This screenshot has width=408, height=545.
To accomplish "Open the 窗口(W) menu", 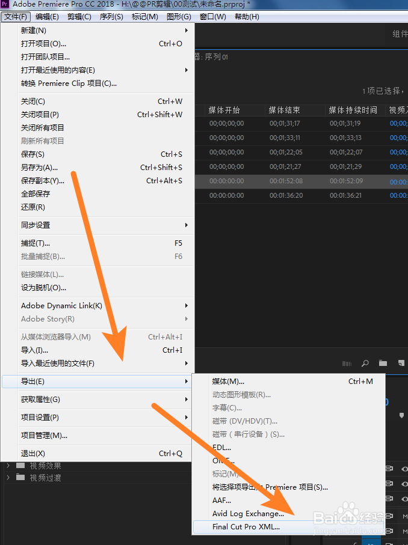I will point(212,17).
